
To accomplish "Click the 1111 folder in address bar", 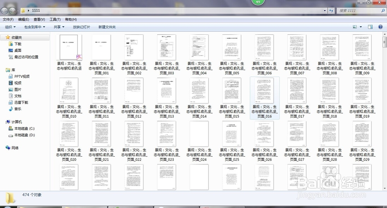I will pyautogui.click(x=36, y=10).
